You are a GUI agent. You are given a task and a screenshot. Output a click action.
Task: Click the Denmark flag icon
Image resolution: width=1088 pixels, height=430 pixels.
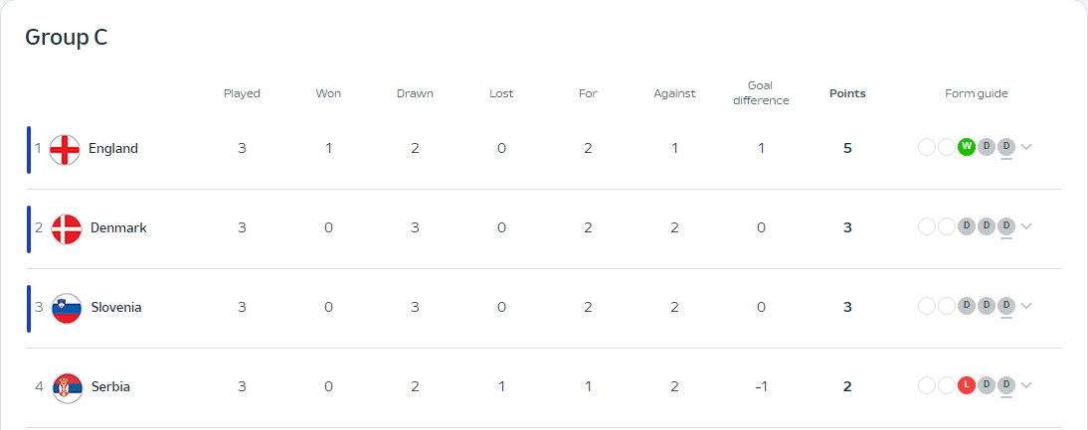click(x=67, y=229)
